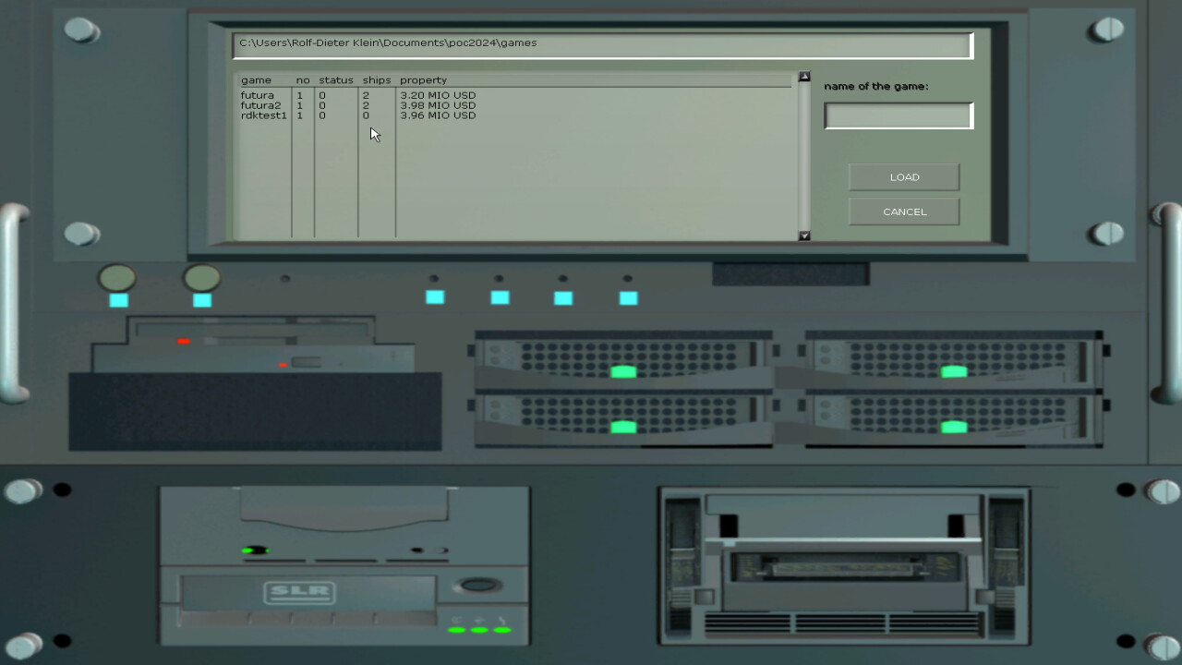
Task: Click the poc2024 games folder path field
Action: 600,43
